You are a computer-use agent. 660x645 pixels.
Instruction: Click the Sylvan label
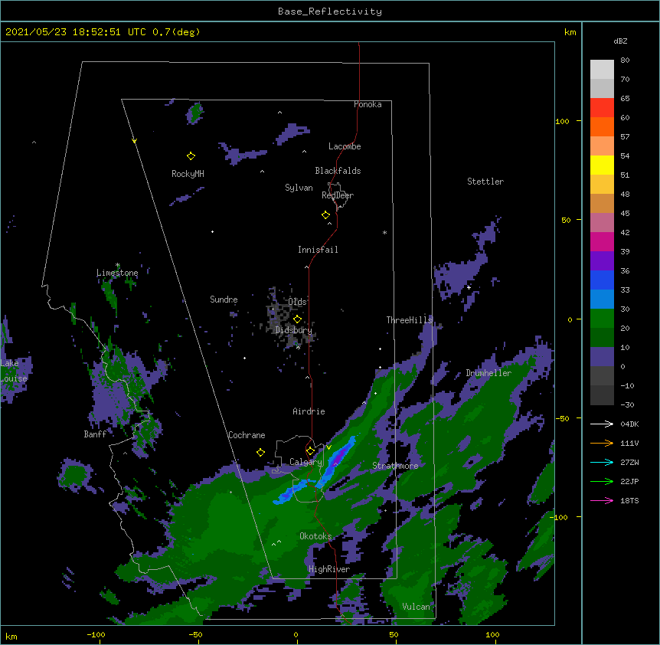click(299, 188)
